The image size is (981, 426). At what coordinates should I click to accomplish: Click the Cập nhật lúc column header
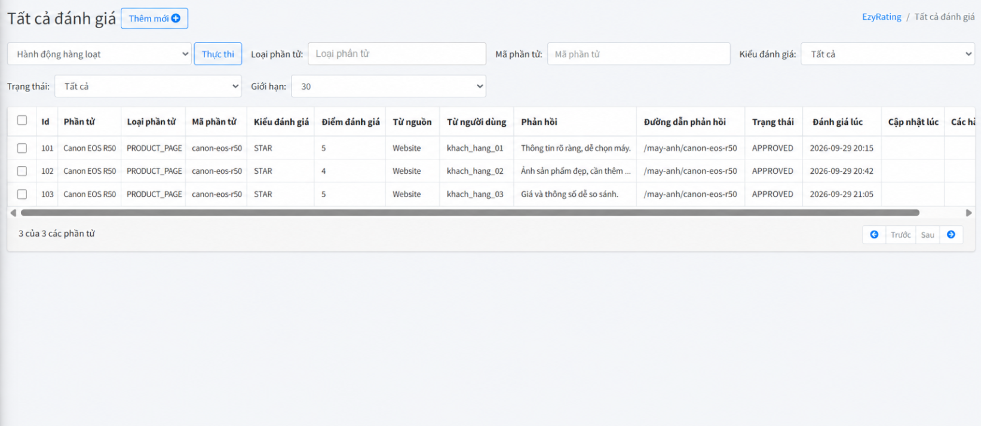pyautogui.click(x=913, y=122)
